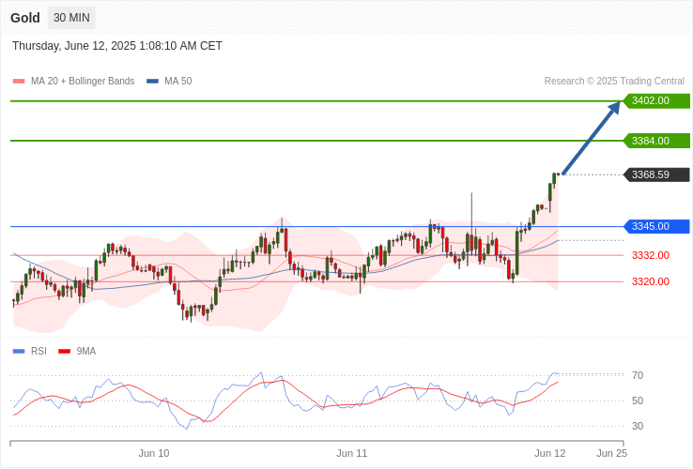
Task: Click the 3332.00 red support value
Action: (651, 255)
